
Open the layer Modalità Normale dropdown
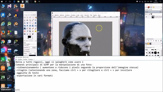coord(154,10)
